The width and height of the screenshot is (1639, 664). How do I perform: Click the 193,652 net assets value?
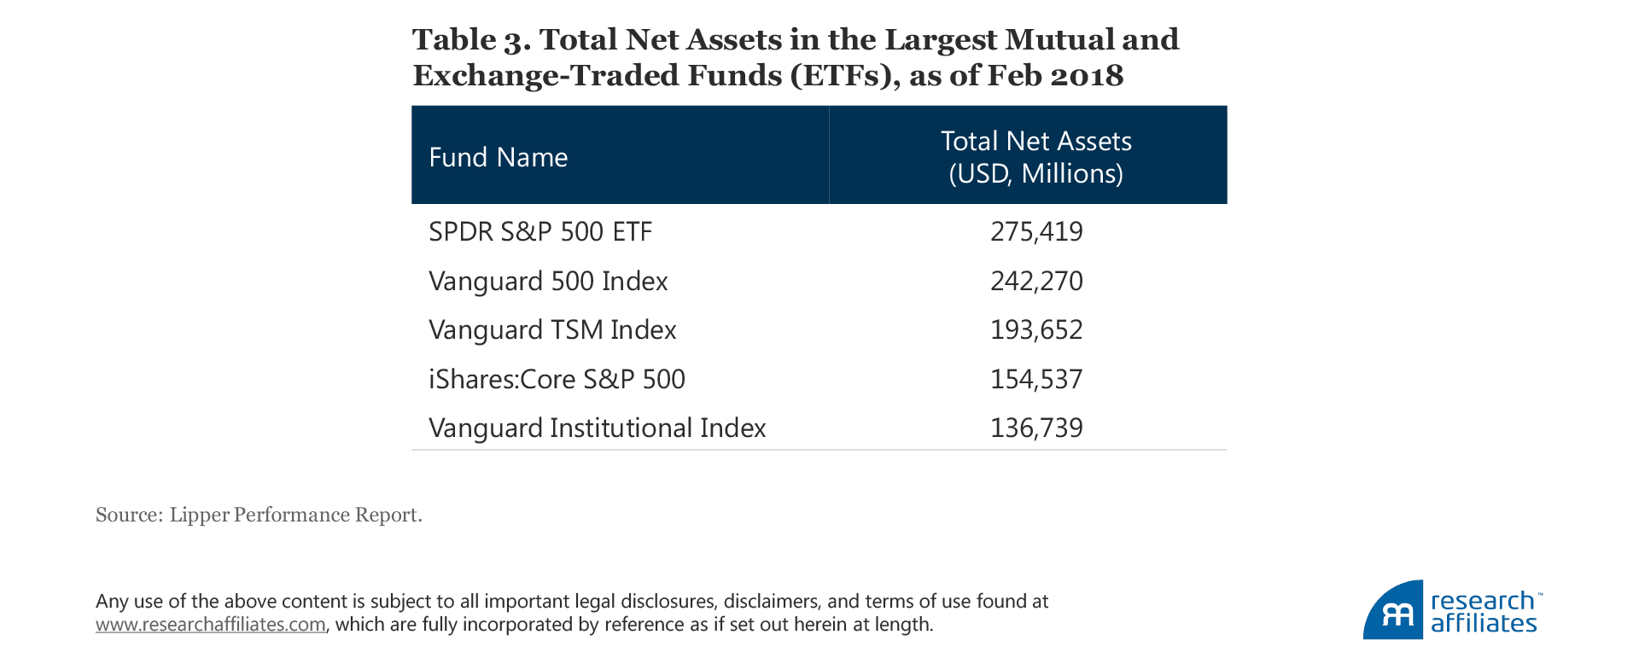point(1036,330)
